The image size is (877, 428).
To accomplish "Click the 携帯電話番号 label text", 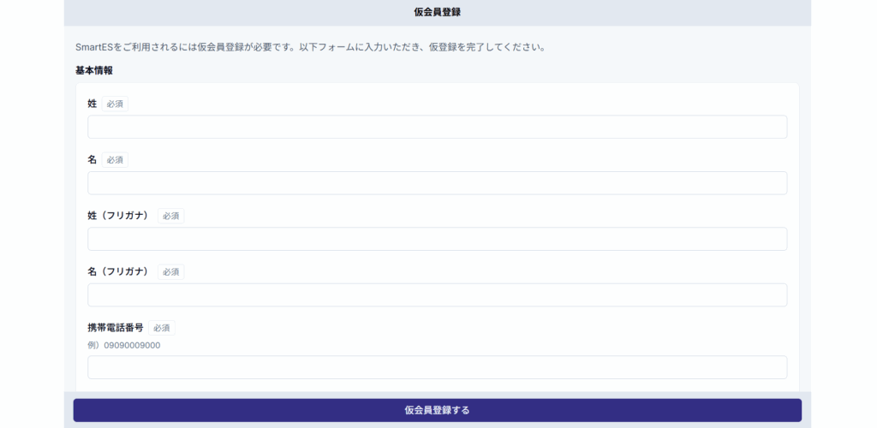I will (x=116, y=328).
